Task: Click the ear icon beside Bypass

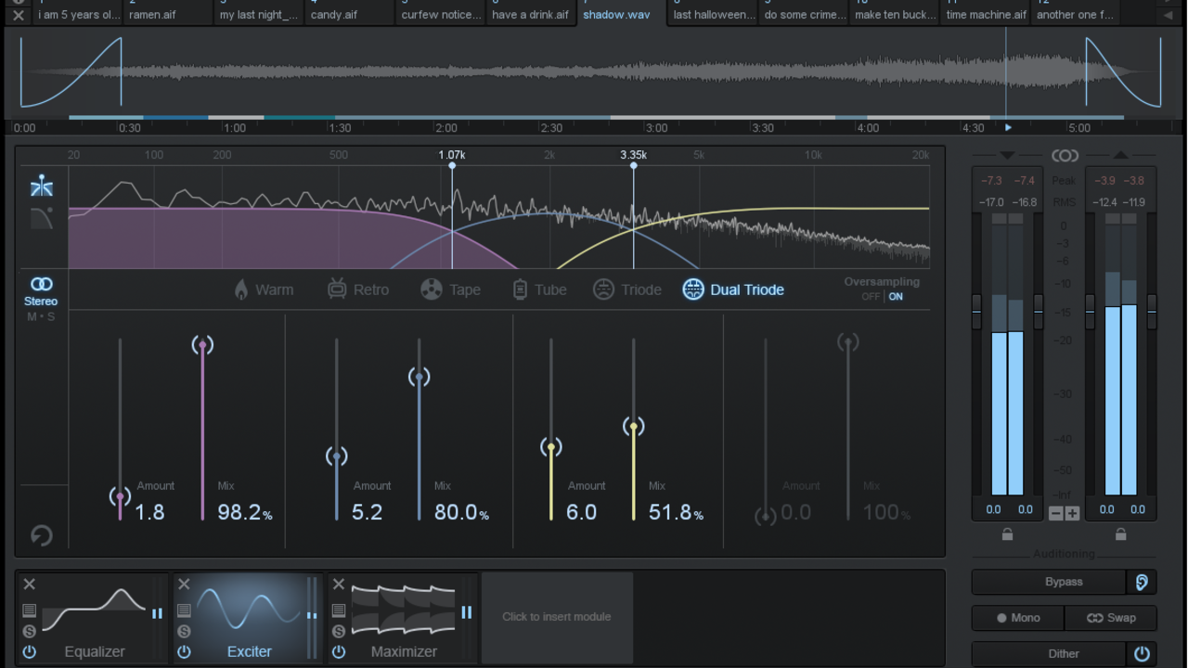Action: 1142,582
